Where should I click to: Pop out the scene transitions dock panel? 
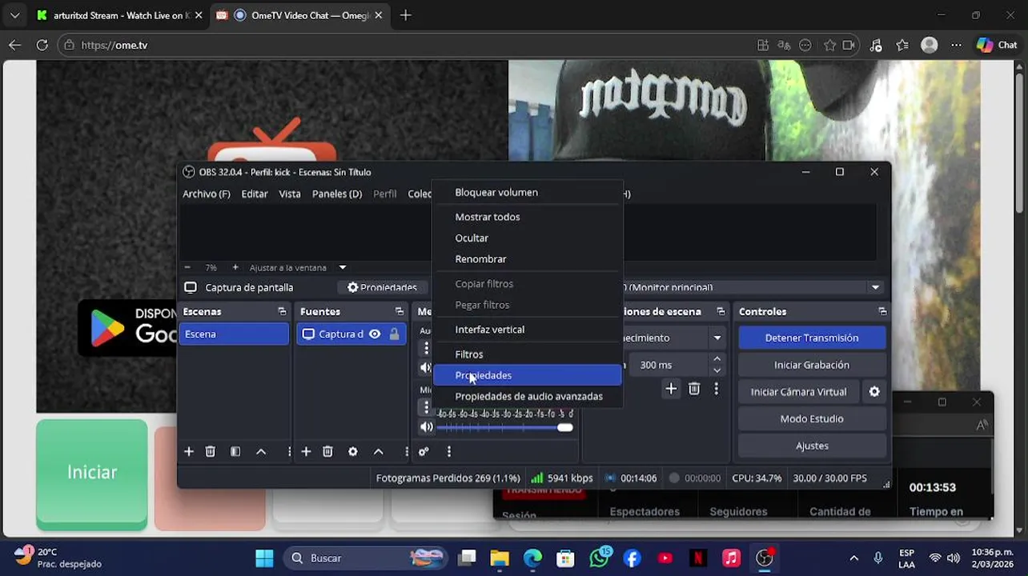(721, 312)
